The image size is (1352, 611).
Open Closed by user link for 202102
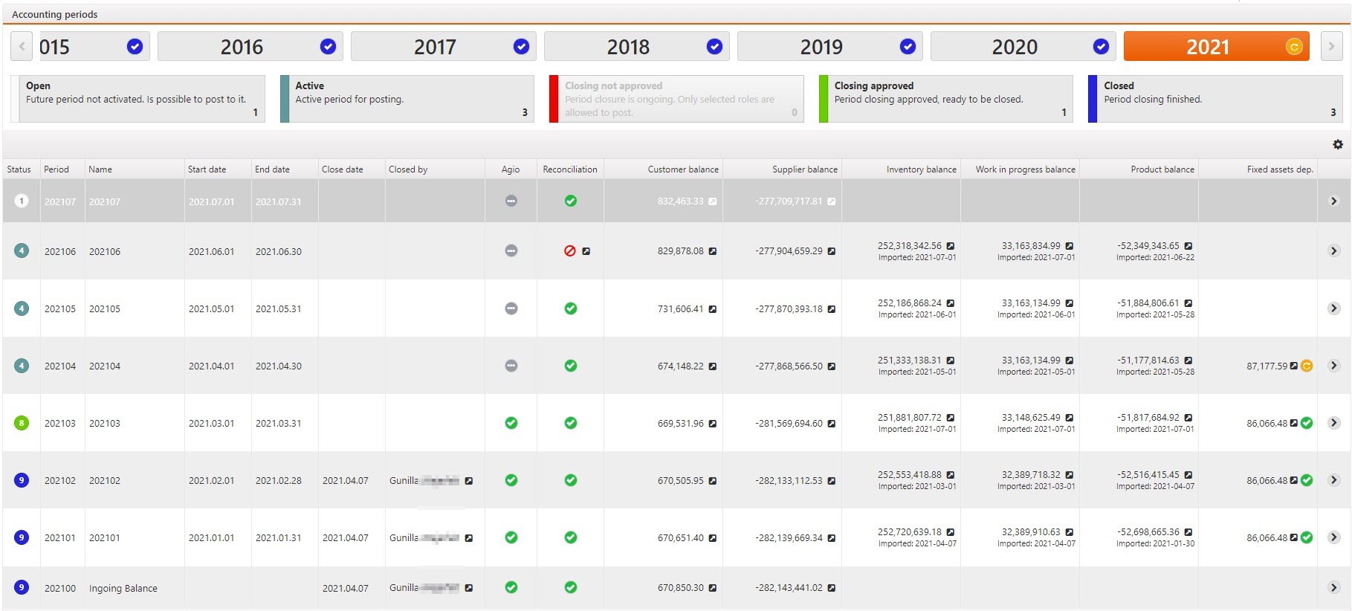point(469,481)
